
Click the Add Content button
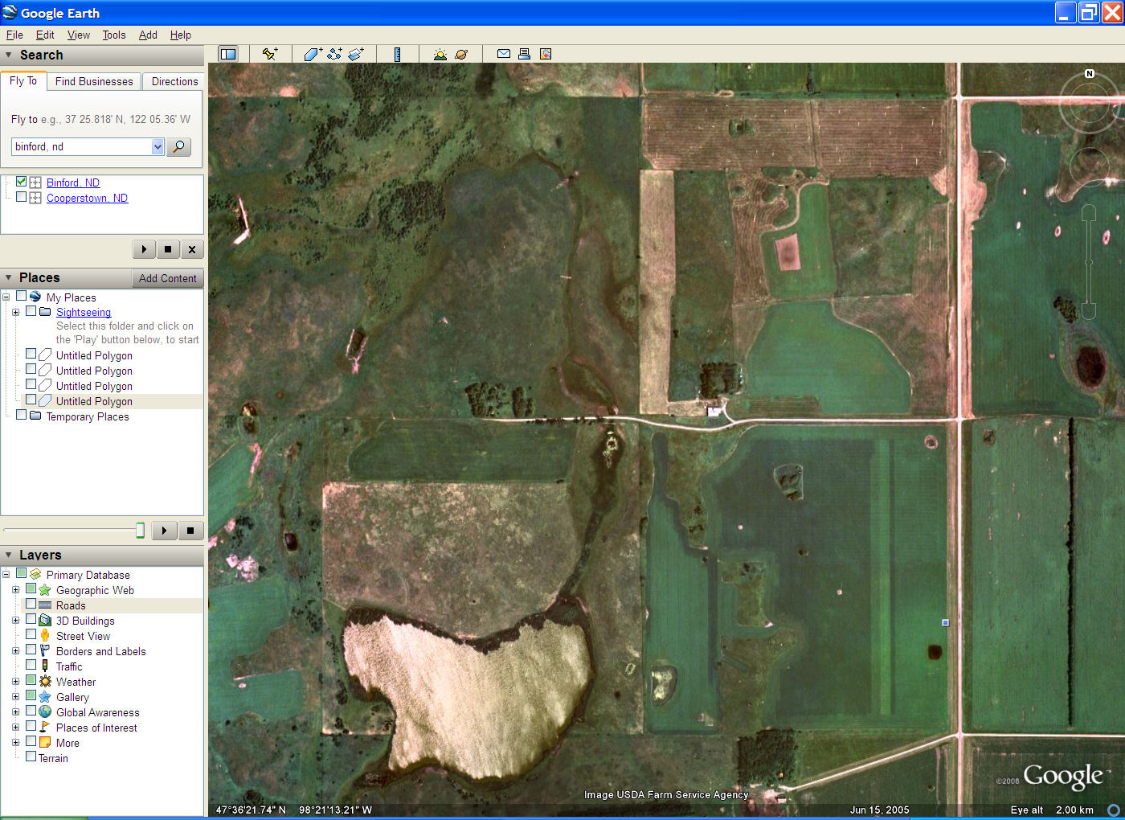(167, 278)
